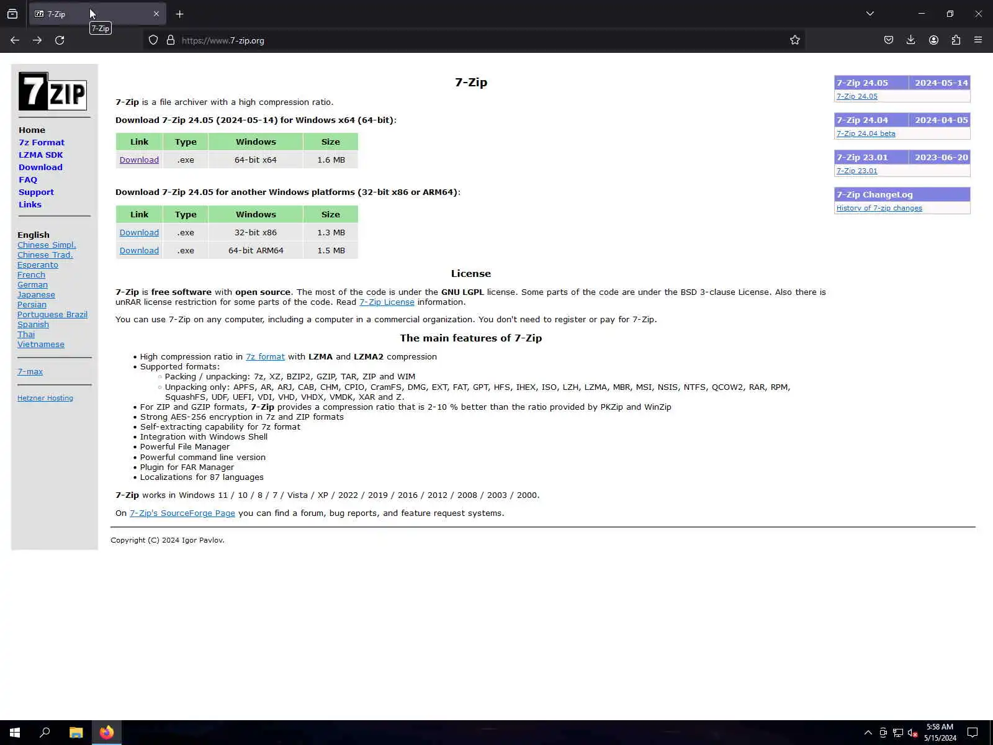
Task: Open 7-Zip's SourceForge Page link
Action: [x=182, y=513]
